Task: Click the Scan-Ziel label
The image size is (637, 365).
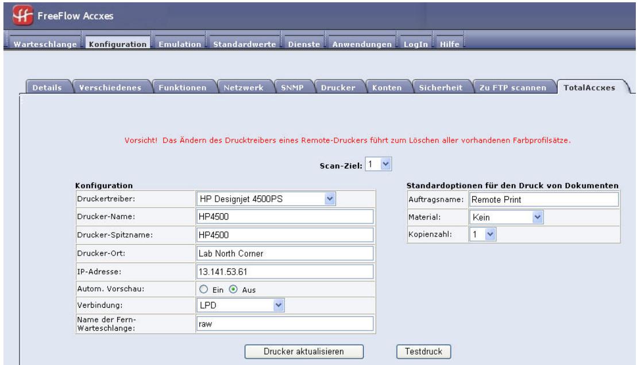Action: pyautogui.click(x=341, y=166)
